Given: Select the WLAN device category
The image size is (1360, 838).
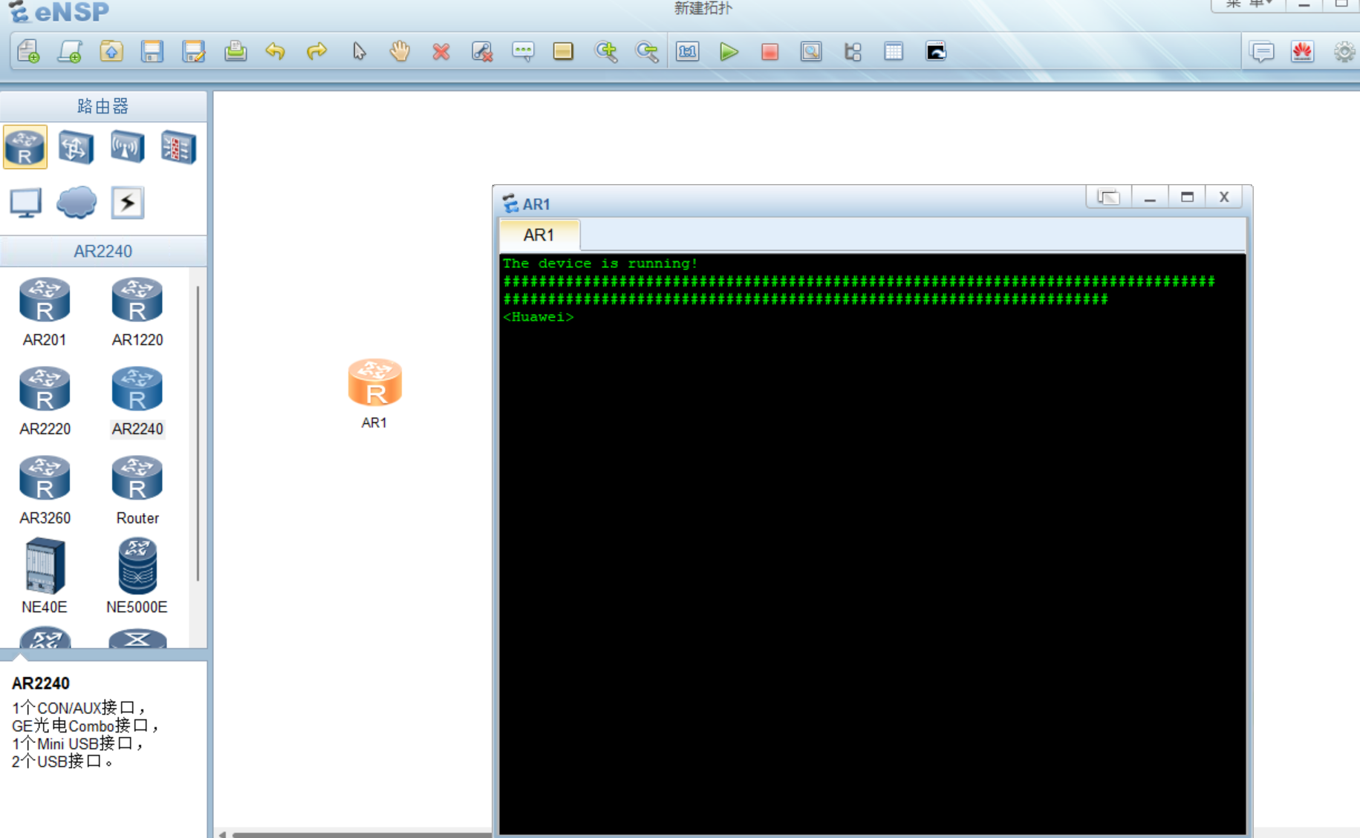Looking at the screenshot, I should pyautogui.click(x=127, y=147).
